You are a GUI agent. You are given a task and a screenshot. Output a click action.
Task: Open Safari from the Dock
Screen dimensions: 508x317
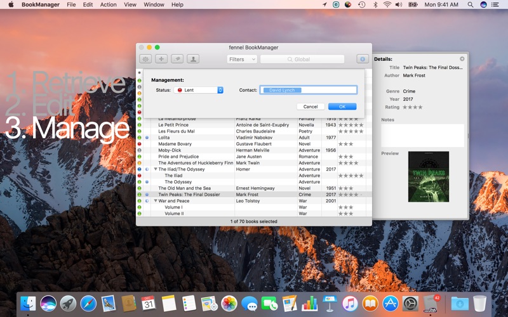coord(88,304)
